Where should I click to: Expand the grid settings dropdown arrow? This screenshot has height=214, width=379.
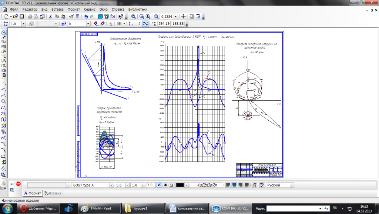coord(124,24)
